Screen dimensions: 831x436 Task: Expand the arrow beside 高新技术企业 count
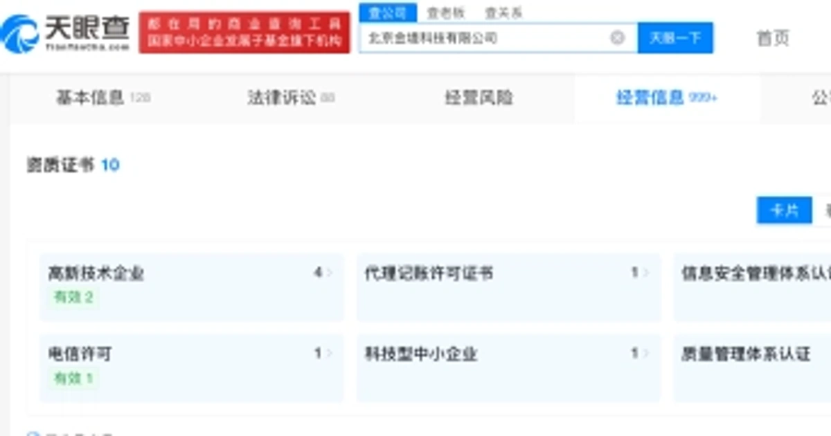point(329,273)
